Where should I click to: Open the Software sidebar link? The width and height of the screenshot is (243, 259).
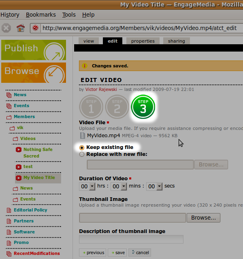(x=24, y=232)
